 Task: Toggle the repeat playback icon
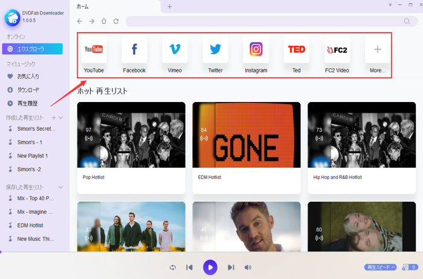click(x=173, y=268)
